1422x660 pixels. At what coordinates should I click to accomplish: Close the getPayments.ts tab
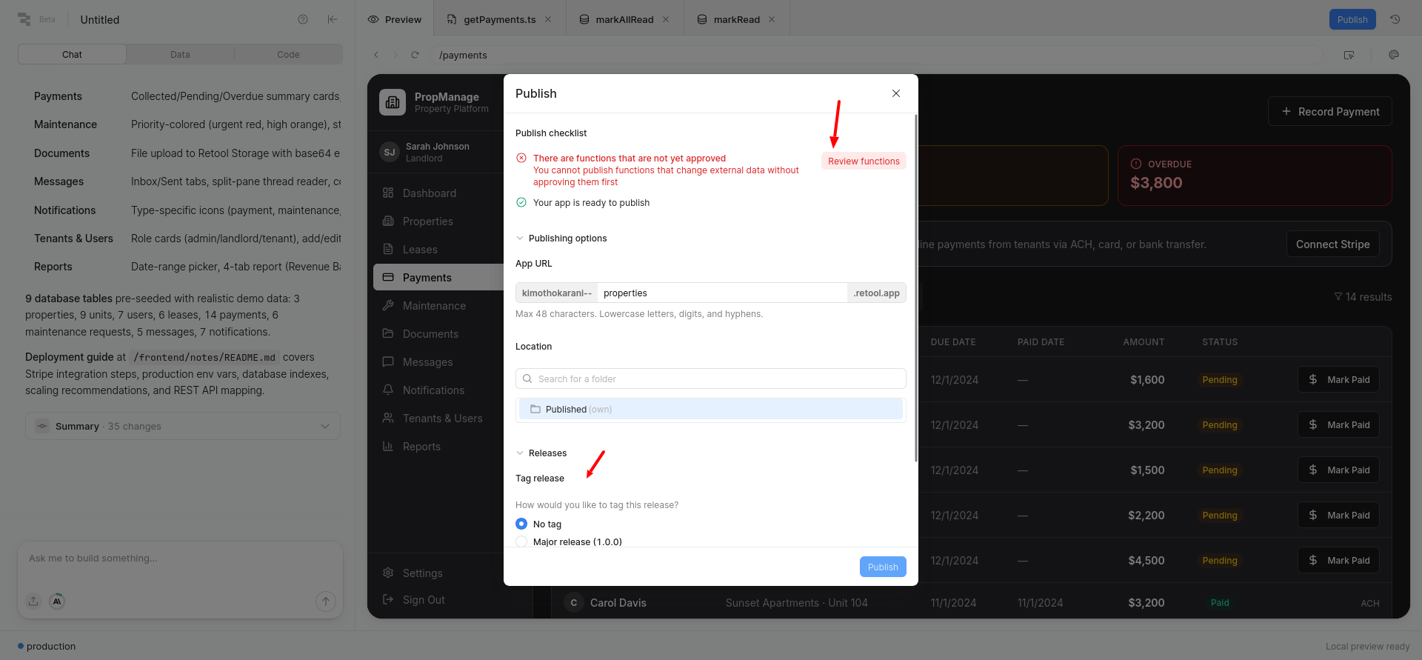click(x=548, y=19)
